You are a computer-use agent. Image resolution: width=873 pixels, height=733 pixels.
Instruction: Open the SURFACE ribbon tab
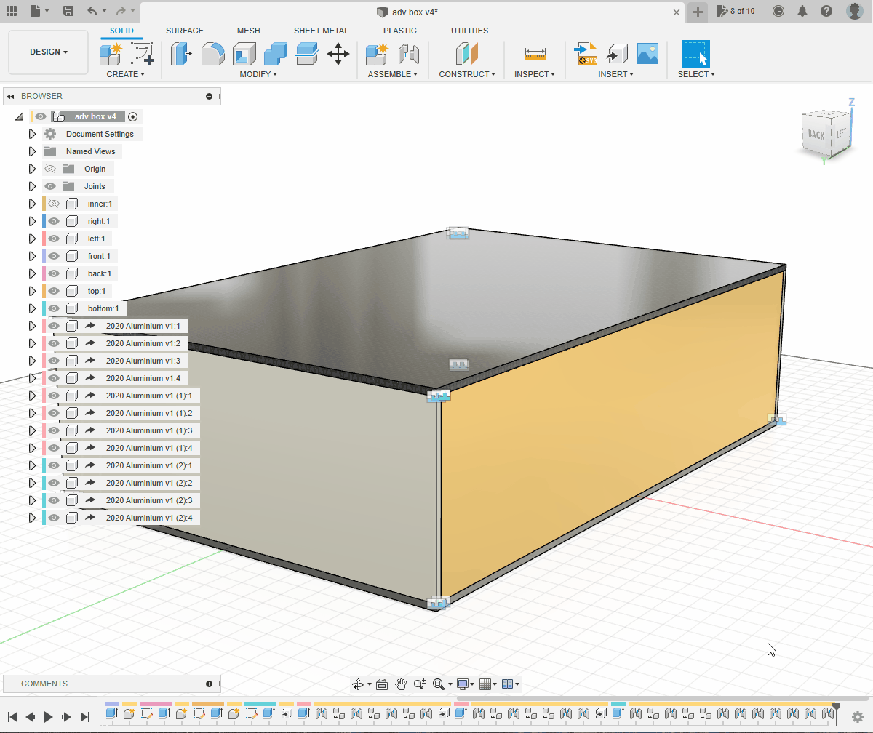184,31
